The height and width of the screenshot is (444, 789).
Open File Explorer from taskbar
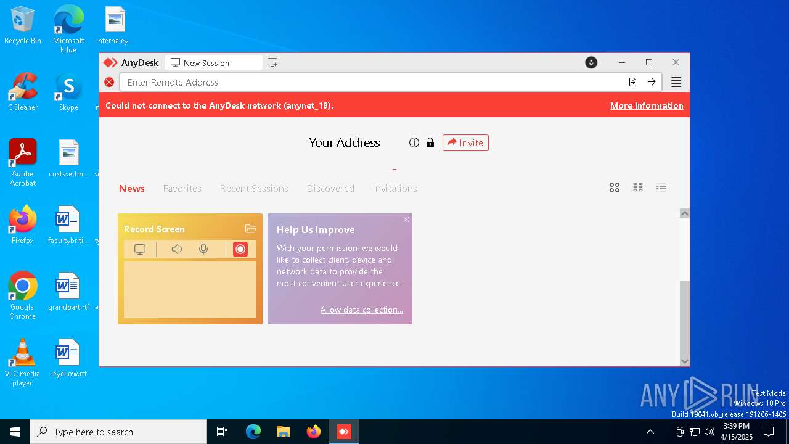point(284,432)
